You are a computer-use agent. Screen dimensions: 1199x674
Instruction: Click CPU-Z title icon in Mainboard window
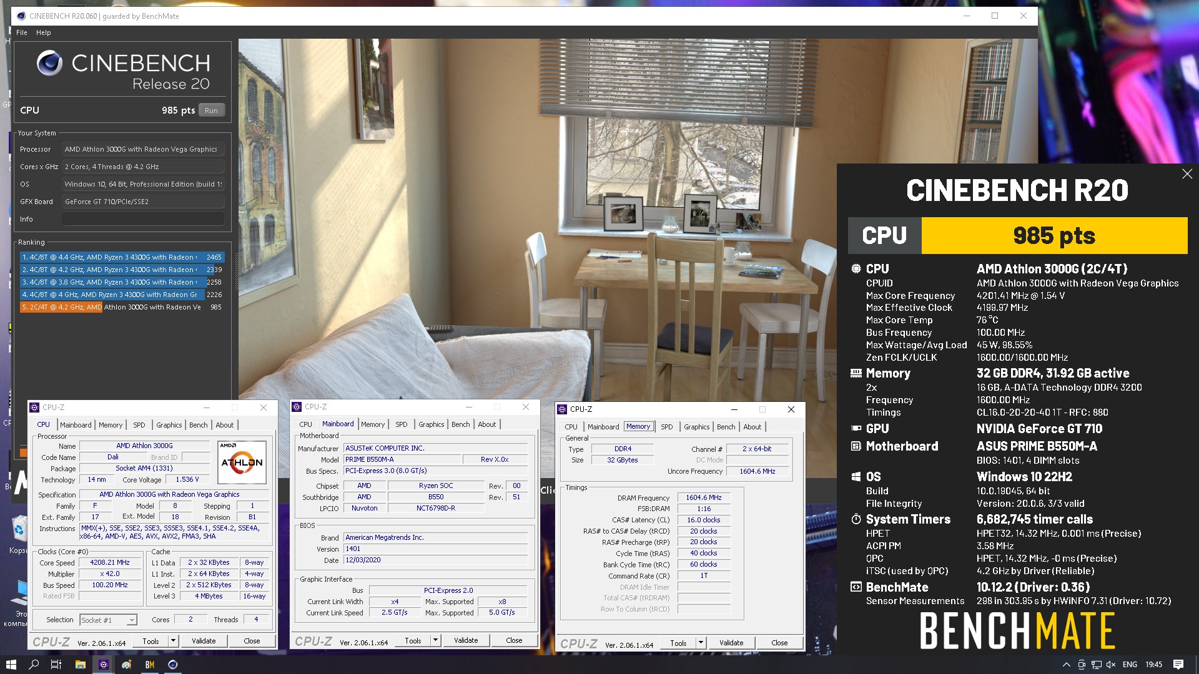[x=297, y=407]
